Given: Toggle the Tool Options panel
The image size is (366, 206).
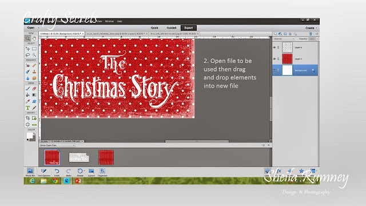Looking at the screenshot, I should tap(44, 172).
